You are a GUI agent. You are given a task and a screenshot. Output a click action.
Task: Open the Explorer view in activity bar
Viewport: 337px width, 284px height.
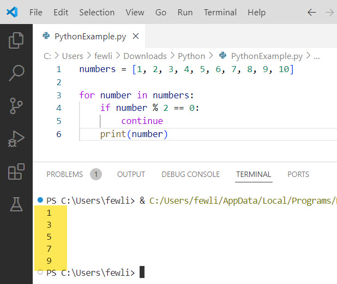[x=16, y=40]
